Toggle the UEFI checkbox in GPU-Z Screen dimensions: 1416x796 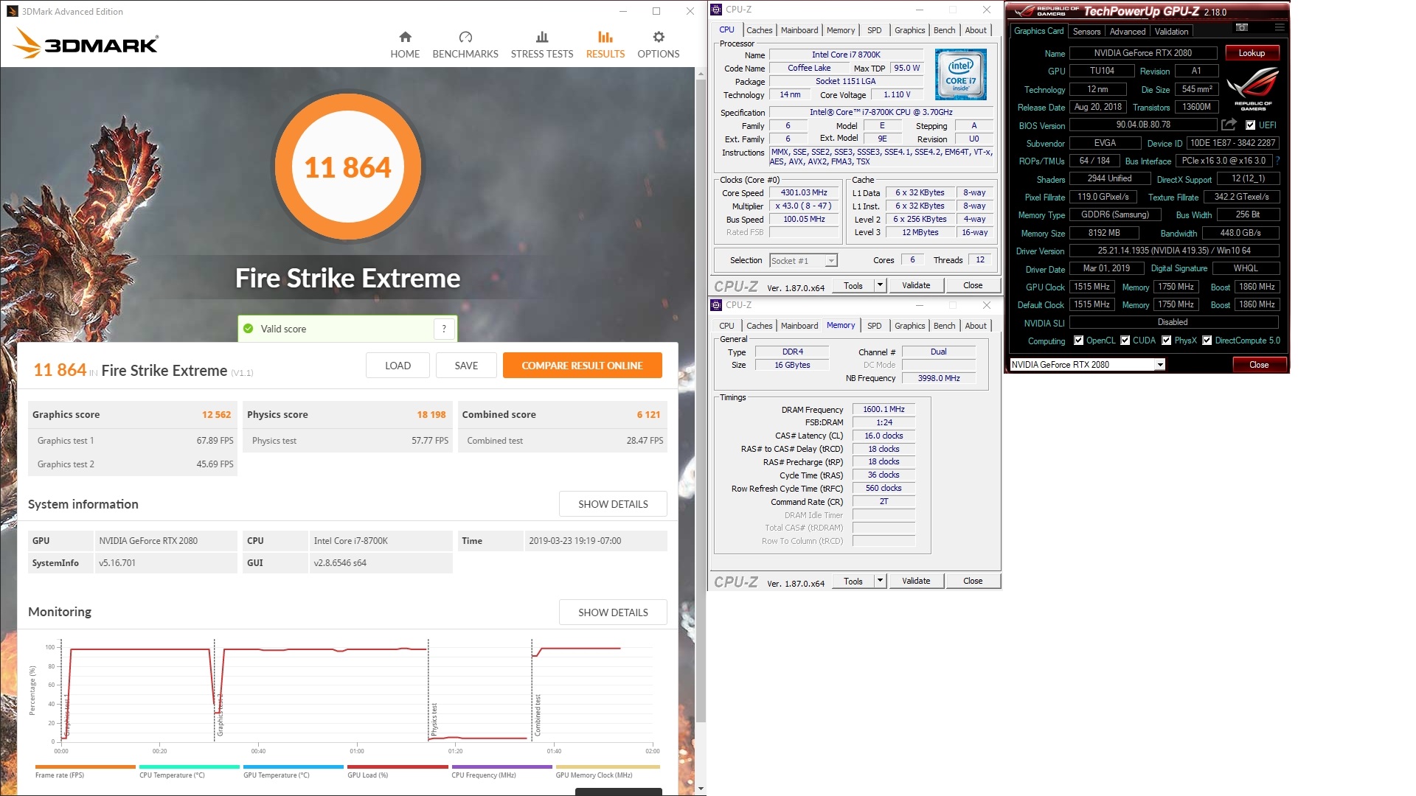pyautogui.click(x=1250, y=125)
